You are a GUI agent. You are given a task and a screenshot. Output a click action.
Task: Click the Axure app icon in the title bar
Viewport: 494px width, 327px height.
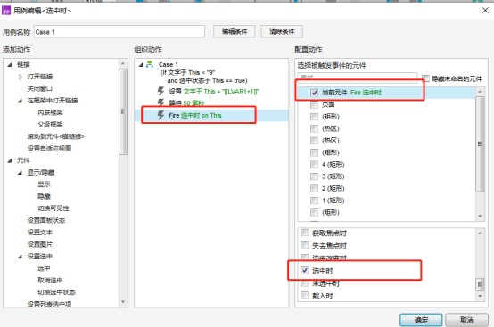click(x=6, y=11)
